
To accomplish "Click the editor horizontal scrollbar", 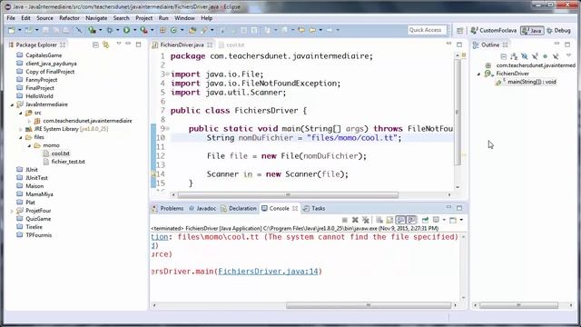I will point(288,194).
